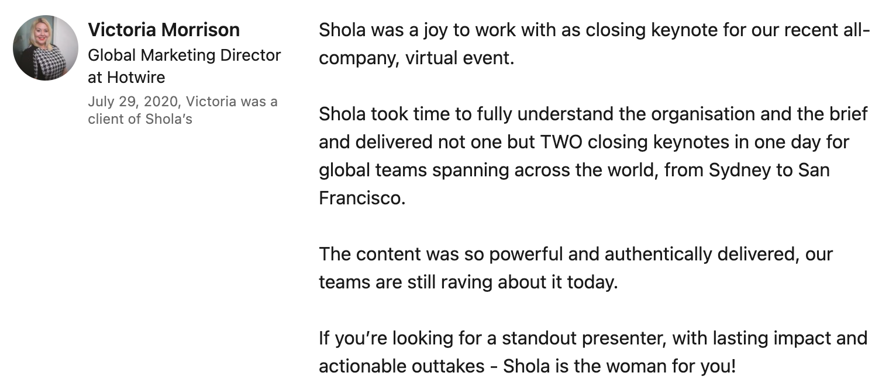Click the line starting 'The content was so powerful'

point(576,255)
